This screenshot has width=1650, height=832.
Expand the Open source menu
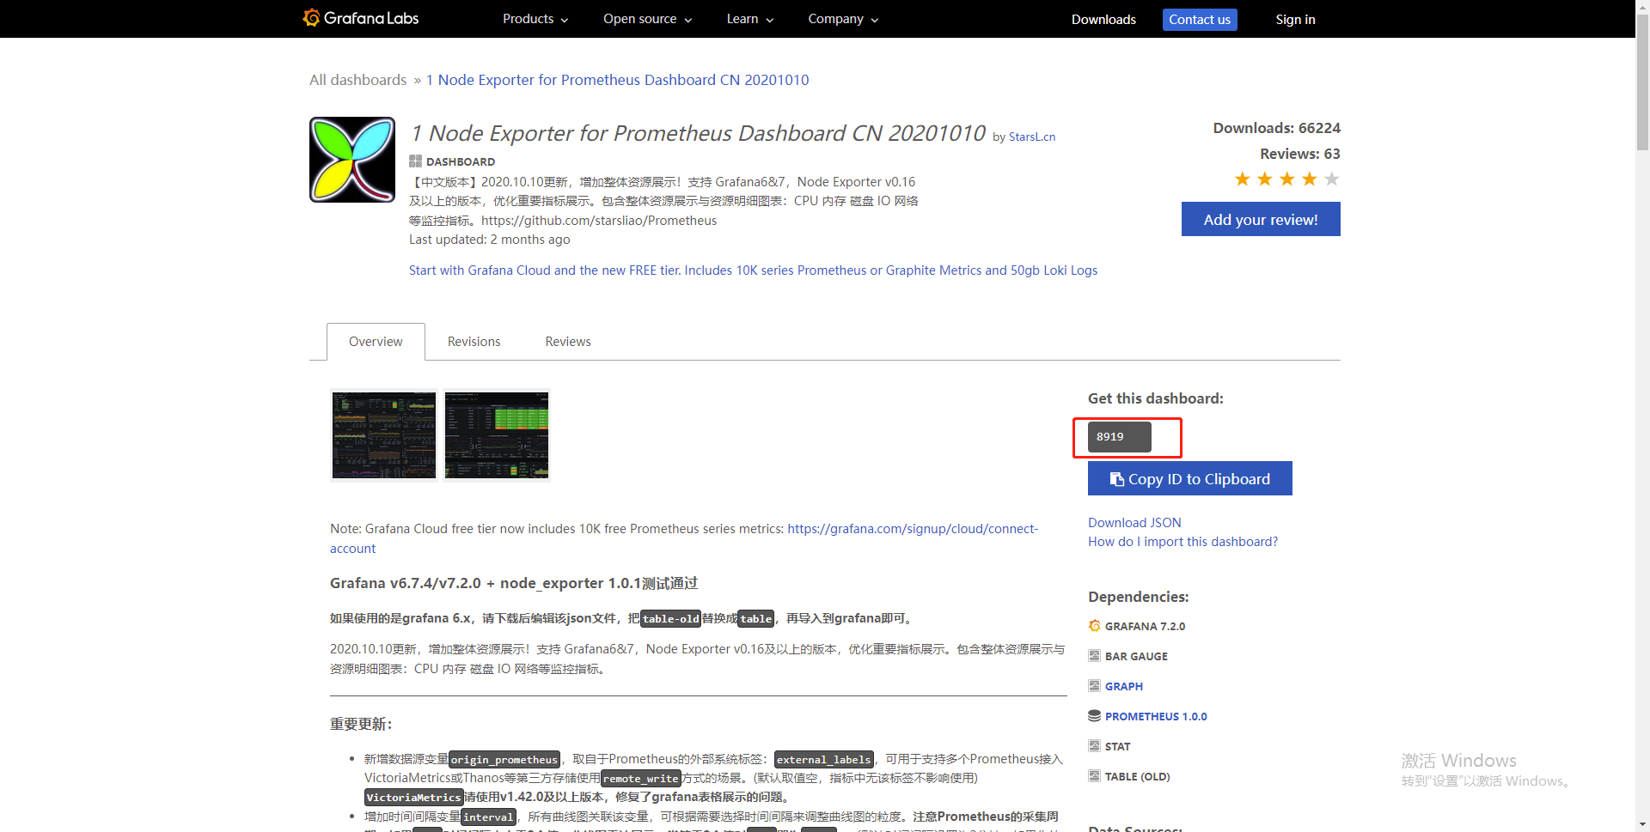[647, 19]
